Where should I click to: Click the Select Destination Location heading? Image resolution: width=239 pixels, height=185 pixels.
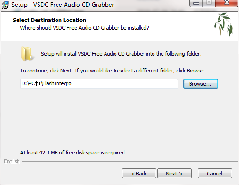[x=49, y=20]
